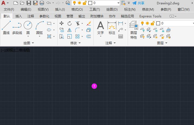Select the Trim scissors tool

78,23
